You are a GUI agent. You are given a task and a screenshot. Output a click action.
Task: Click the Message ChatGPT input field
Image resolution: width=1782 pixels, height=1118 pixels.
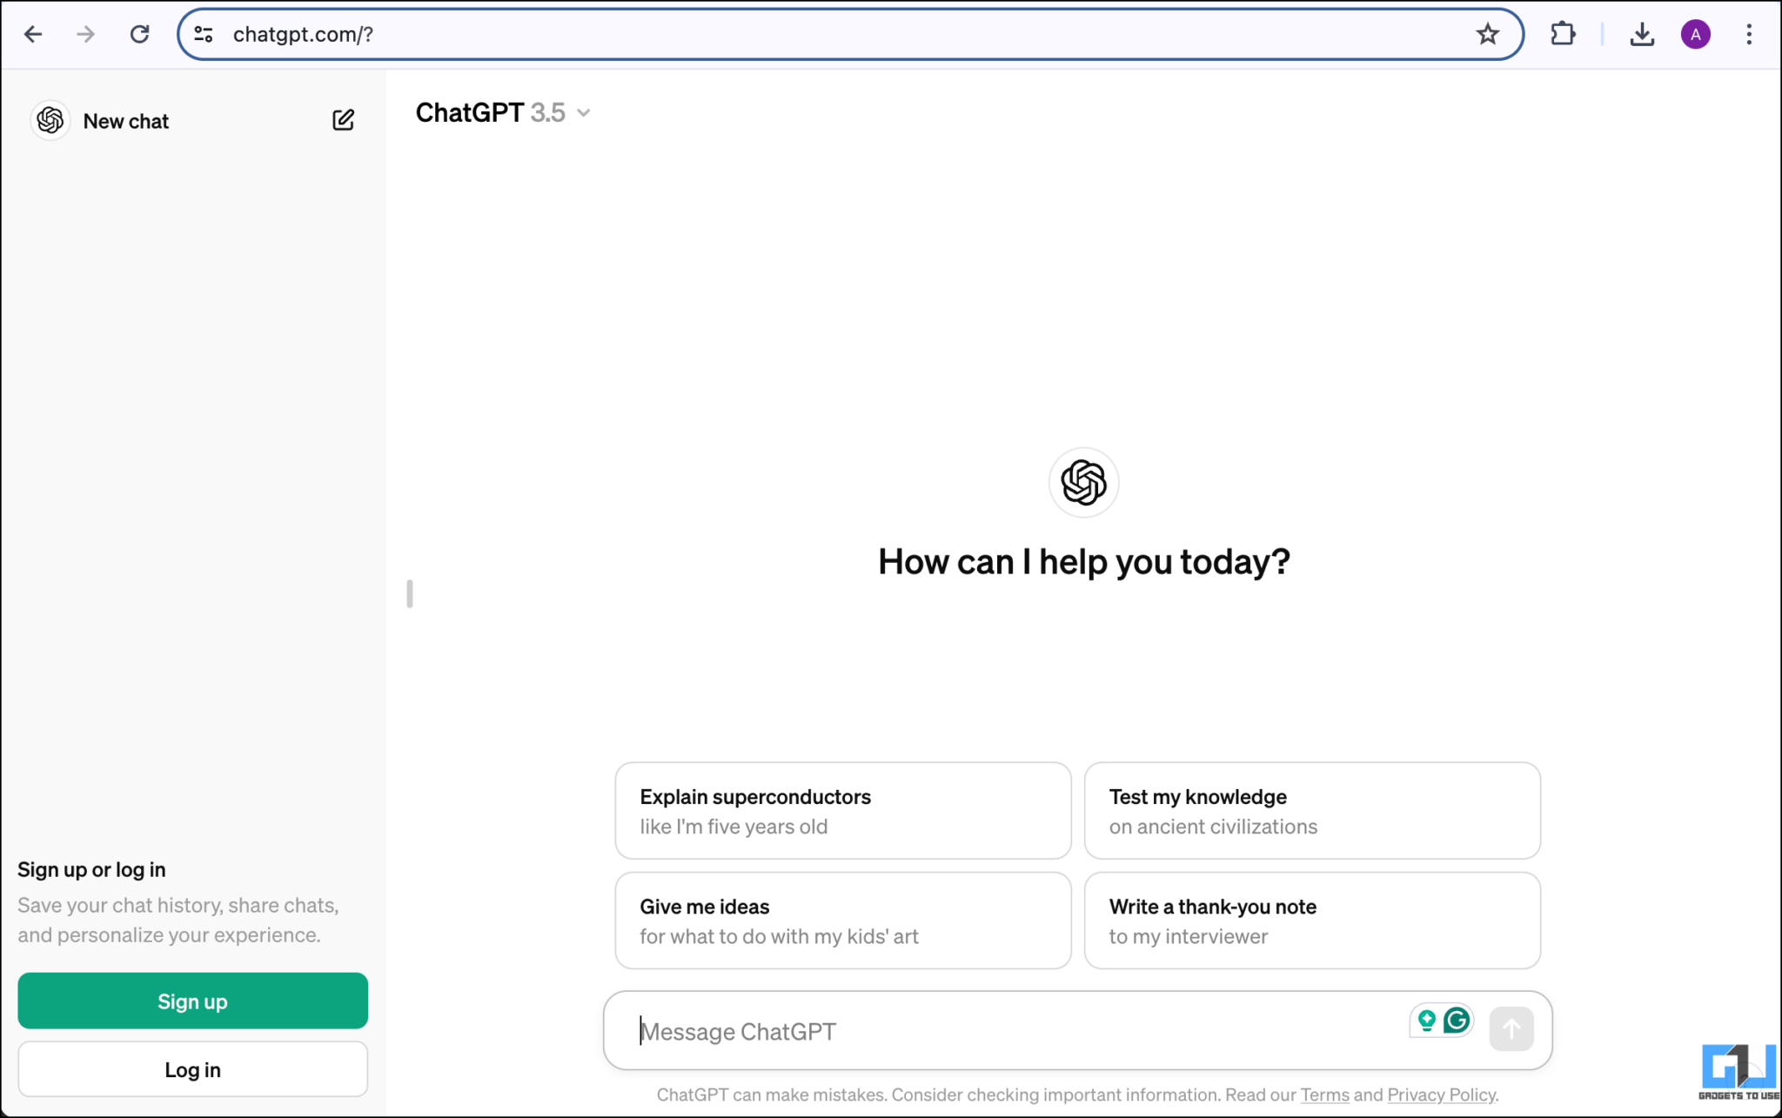click(957, 1030)
